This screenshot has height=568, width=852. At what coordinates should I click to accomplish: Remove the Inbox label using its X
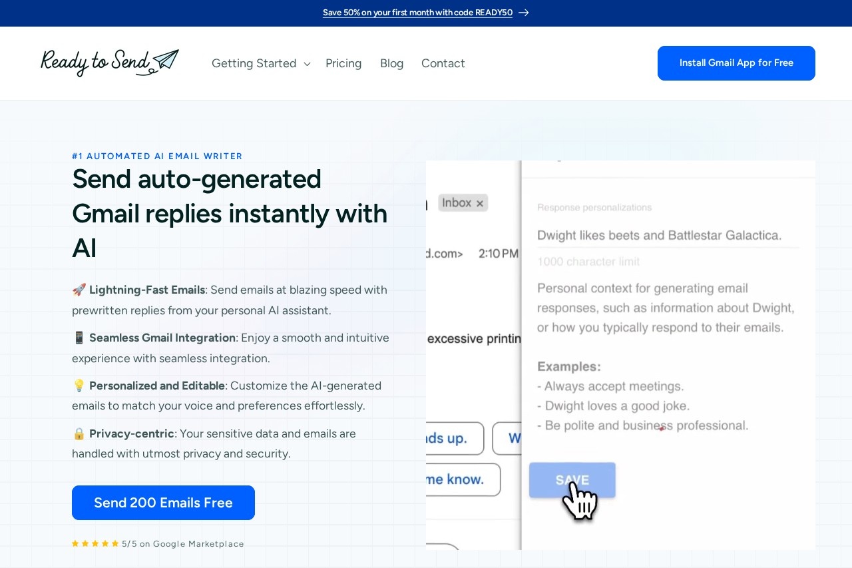(x=479, y=203)
